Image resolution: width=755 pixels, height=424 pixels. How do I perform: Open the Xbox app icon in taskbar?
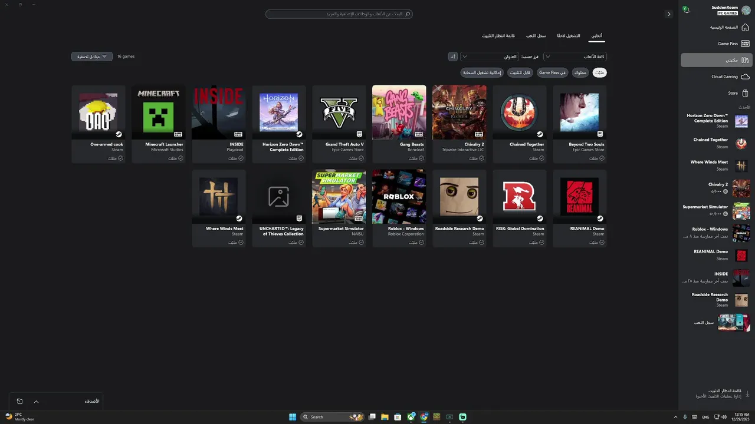click(411, 417)
